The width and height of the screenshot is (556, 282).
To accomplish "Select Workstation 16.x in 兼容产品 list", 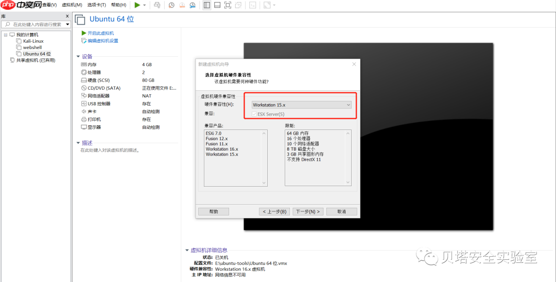I will pos(222,150).
